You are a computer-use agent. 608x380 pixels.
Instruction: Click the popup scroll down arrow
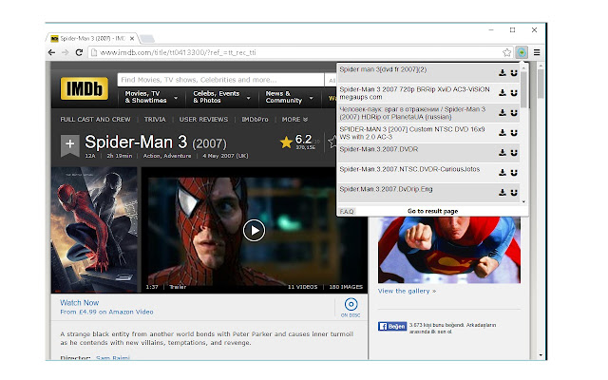pos(523,201)
